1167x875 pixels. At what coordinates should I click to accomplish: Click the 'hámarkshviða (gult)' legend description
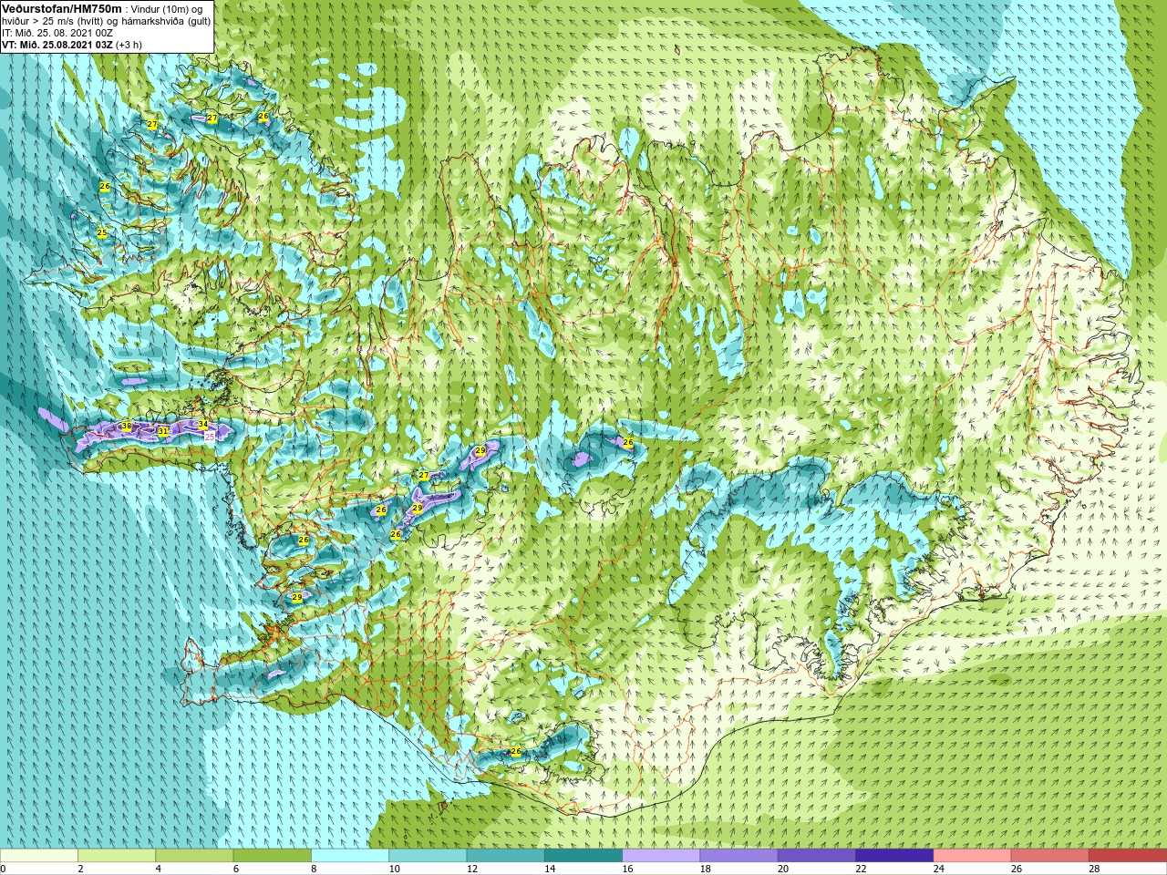pos(167,21)
